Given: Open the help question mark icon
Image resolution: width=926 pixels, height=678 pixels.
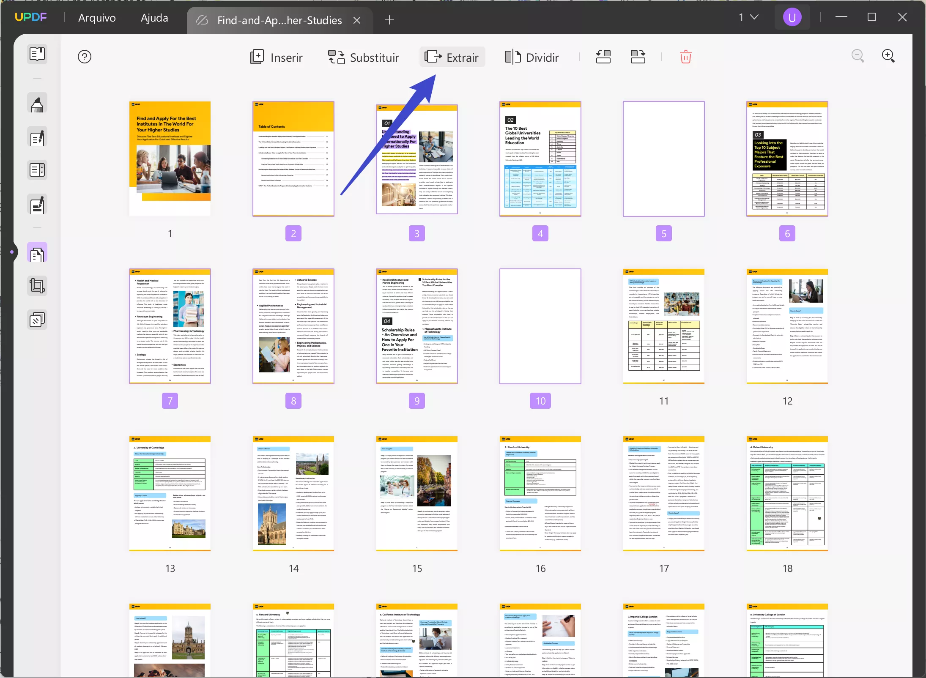Looking at the screenshot, I should [85, 57].
